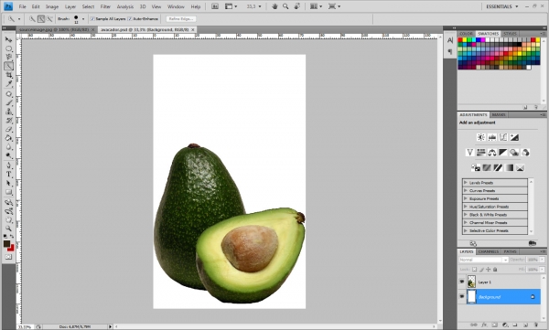Select the Eyedropper tool

(8, 83)
